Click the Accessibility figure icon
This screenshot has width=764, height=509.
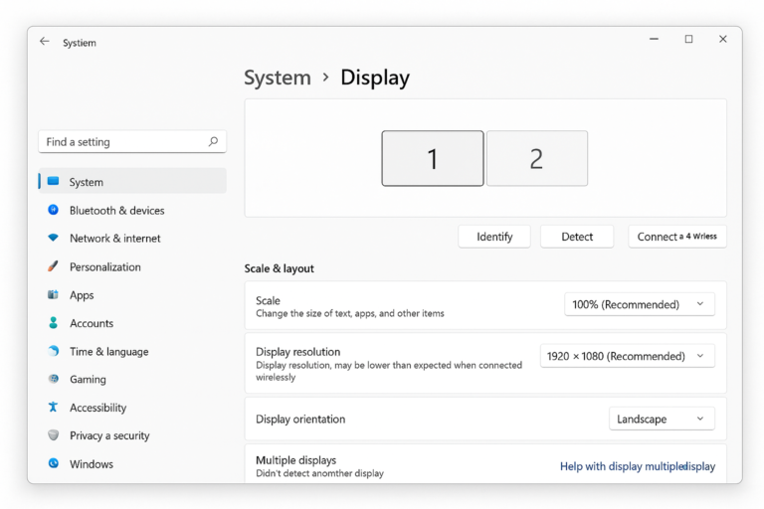(53, 408)
